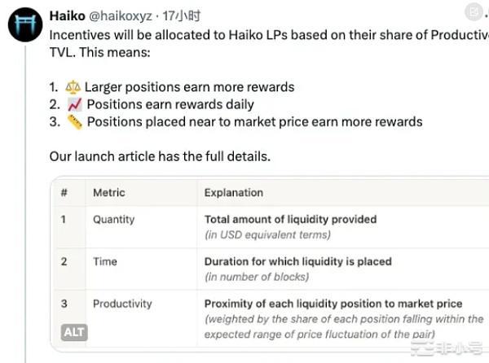
Task: Select the Quantity row in the table
Action: [x=272, y=227]
